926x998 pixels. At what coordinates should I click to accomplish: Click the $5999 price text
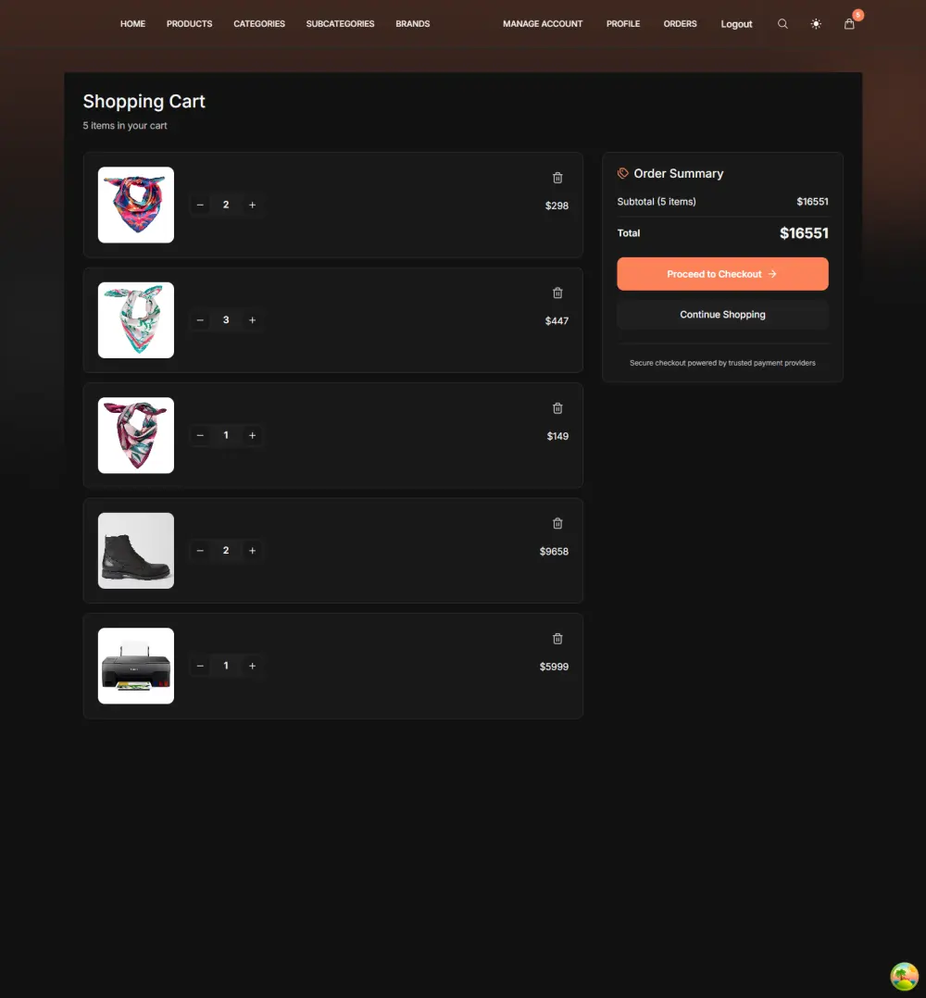(x=554, y=667)
